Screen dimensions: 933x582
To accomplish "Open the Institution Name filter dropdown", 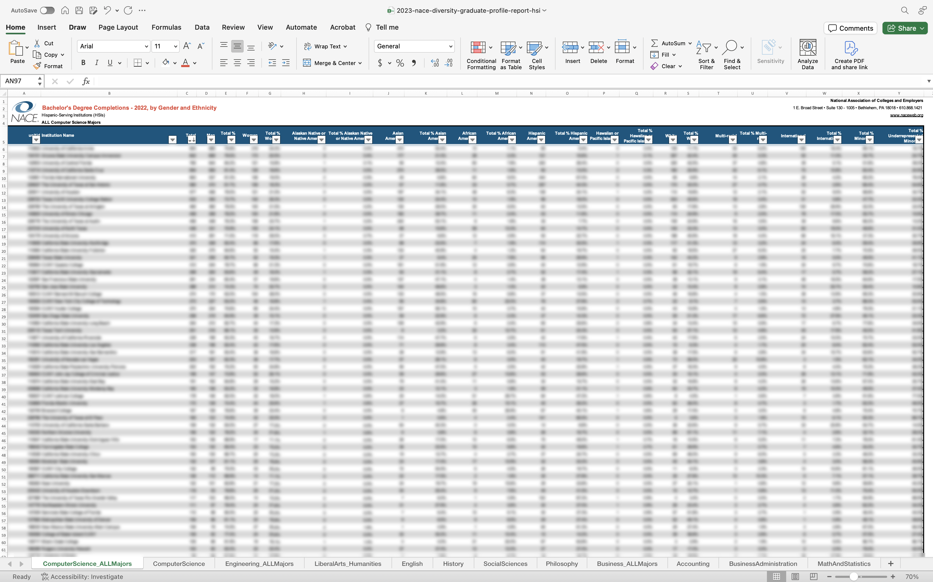I will [173, 140].
